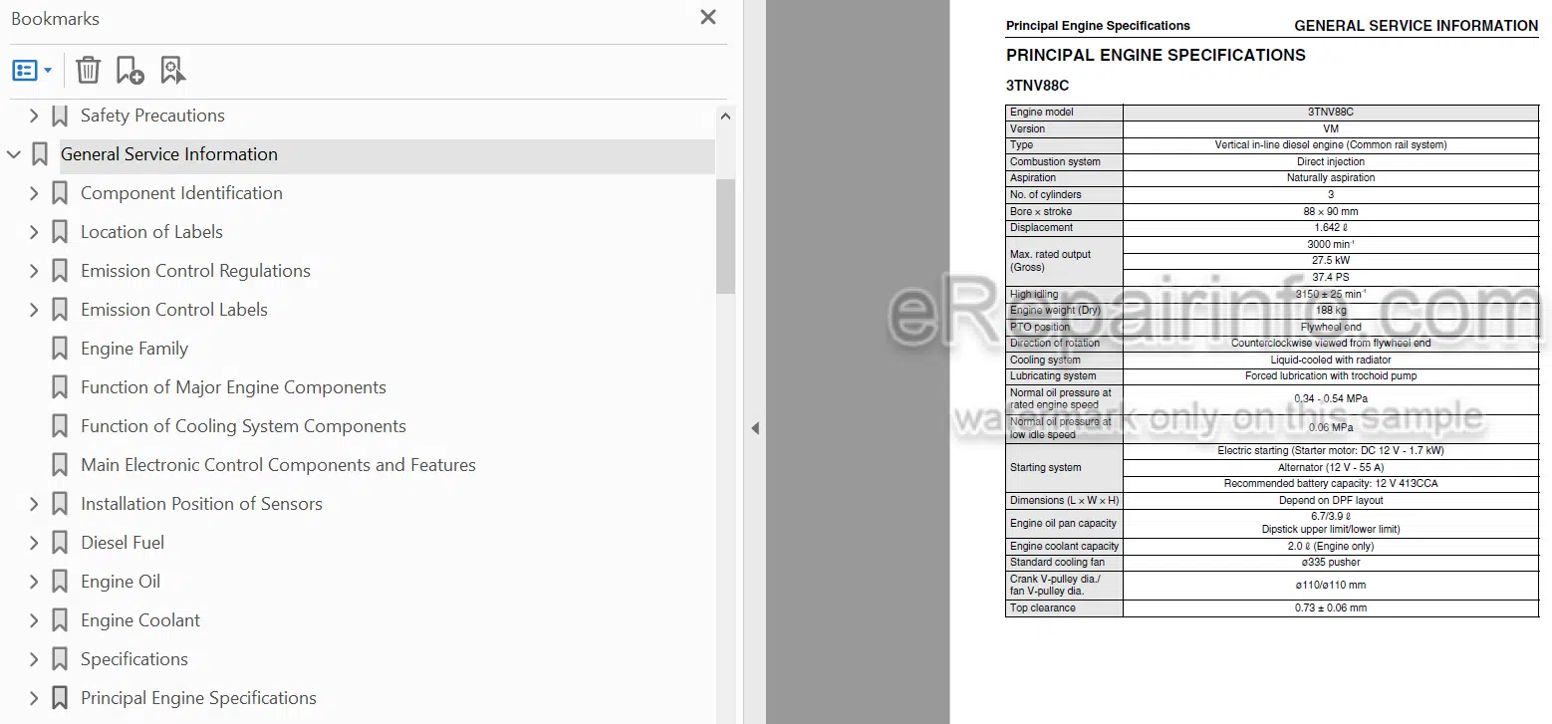Find the current bookmark icon
Image resolution: width=1552 pixels, height=724 pixels.
(x=172, y=70)
